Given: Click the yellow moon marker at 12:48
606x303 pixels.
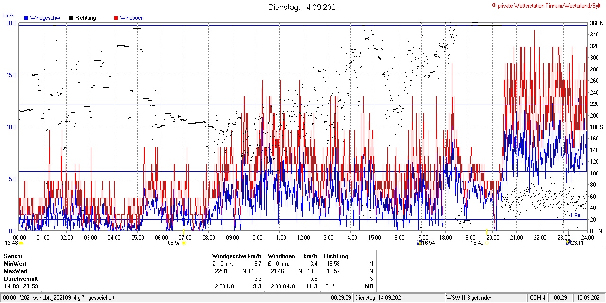Looking at the screenshot, I should (x=21, y=243).
